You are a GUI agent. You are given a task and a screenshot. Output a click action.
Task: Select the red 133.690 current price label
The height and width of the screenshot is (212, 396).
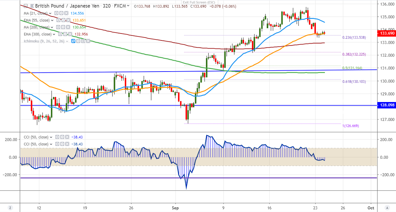click(x=386, y=33)
